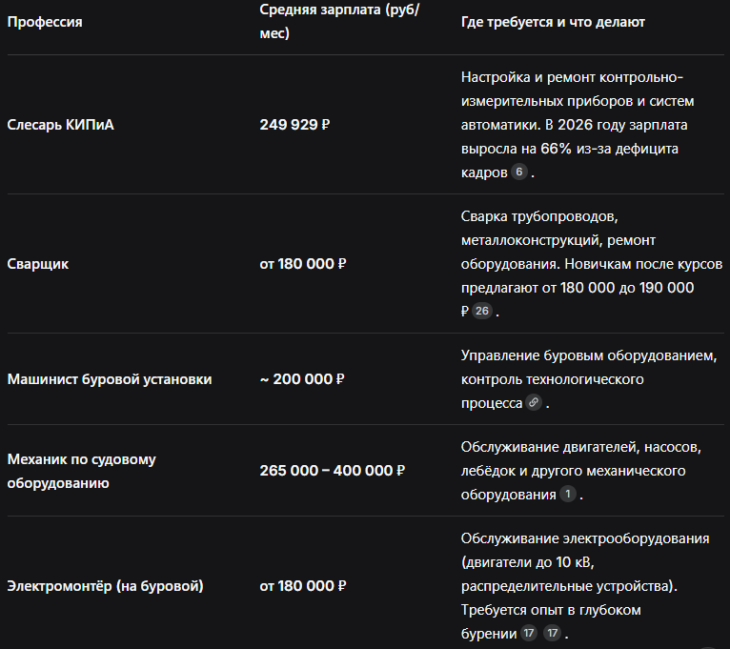Click the ~ 200 000 ₽ salary value

(x=302, y=379)
